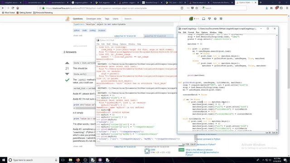Open the Stack Overflow achievements trophy
The image size is (290, 163).
tap(209, 19)
